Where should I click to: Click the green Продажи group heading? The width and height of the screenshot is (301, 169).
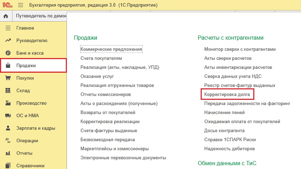click(85, 38)
